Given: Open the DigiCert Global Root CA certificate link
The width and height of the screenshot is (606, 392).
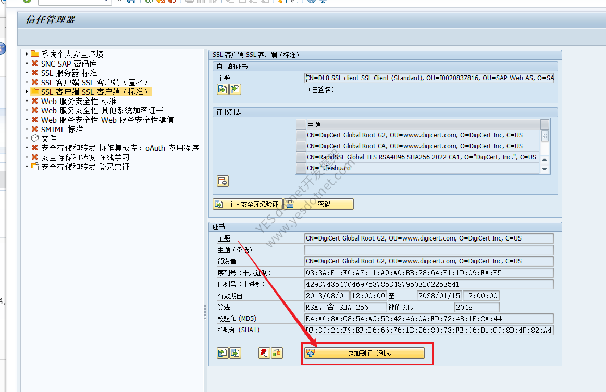Looking at the screenshot, I should tap(415, 146).
